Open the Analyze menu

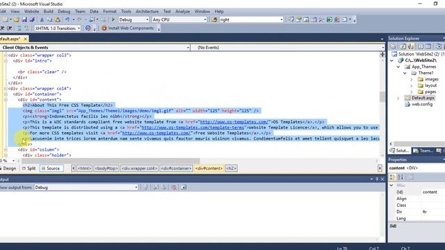coord(182,11)
